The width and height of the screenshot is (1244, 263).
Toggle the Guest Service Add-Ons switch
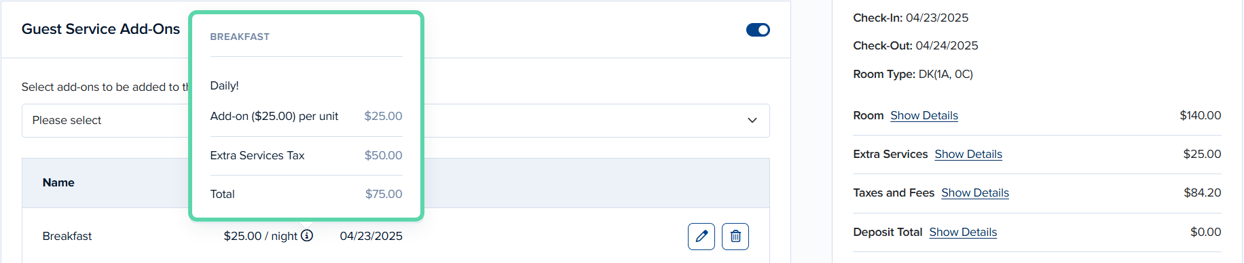click(758, 30)
